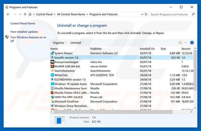Expand the chevron after All Control Panel Items
Screen dimensions: 201x131
click(87, 14)
